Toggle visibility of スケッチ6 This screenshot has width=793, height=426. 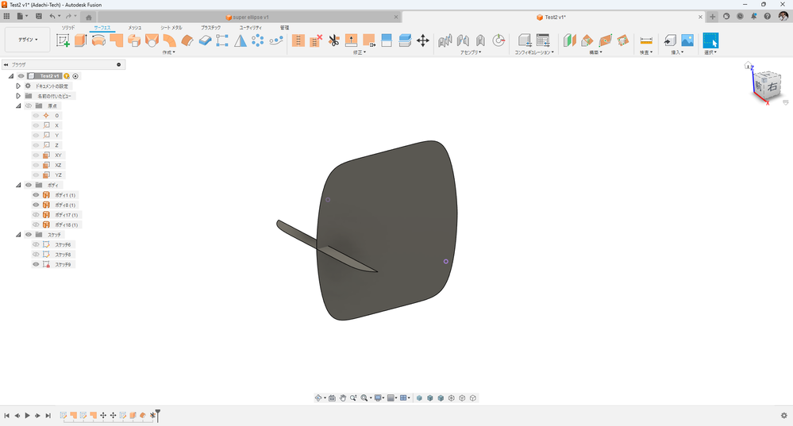tap(36, 244)
